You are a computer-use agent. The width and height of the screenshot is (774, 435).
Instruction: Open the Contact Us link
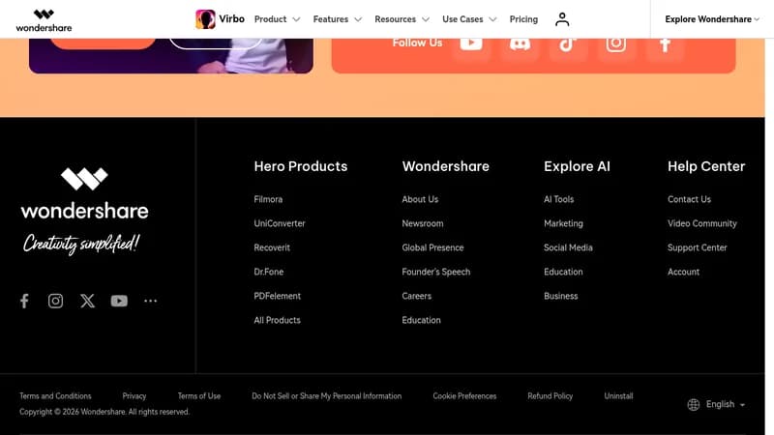coord(689,199)
